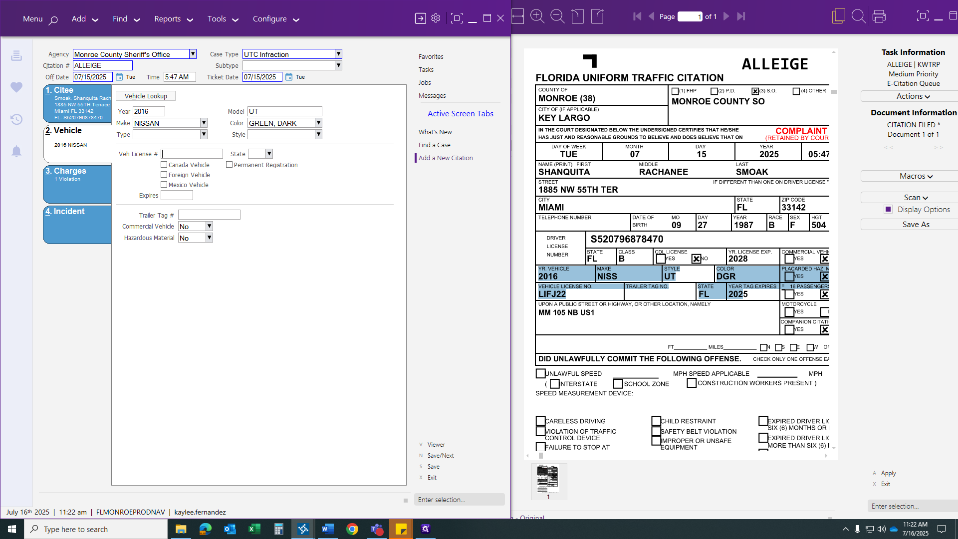
Task: Open the Make dropdown
Action: pyautogui.click(x=204, y=123)
